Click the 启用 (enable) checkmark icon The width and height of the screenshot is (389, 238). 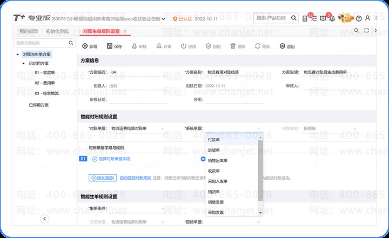tap(209, 46)
